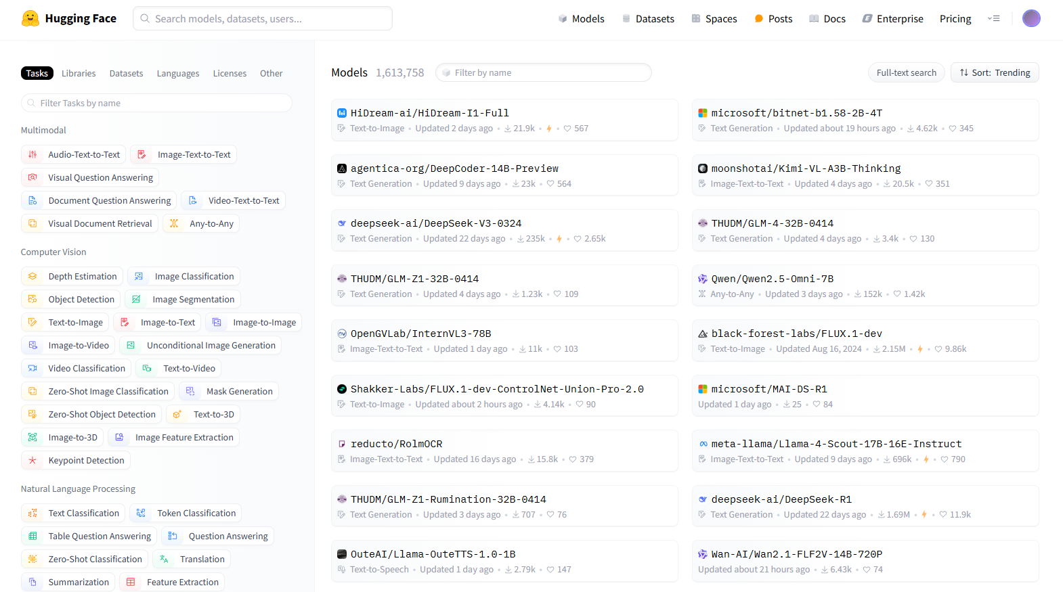Open the Wan-AI/Wan2.1-FLF2V-14B-720P model
This screenshot has height=592, width=1063.
[865, 561]
